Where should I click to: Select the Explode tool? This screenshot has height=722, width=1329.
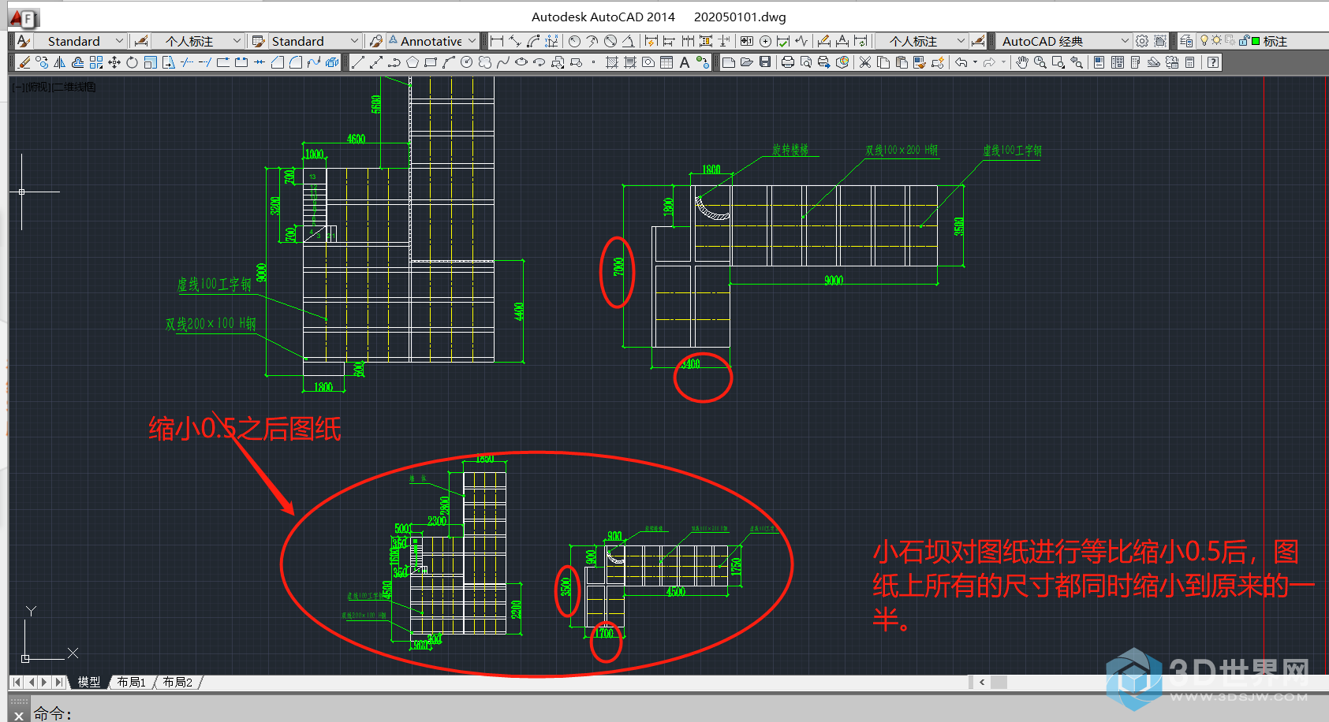point(332,62)
